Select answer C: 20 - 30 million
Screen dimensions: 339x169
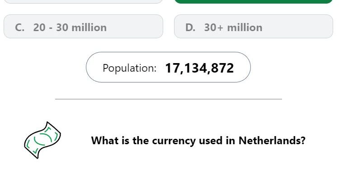coord(83,27)
